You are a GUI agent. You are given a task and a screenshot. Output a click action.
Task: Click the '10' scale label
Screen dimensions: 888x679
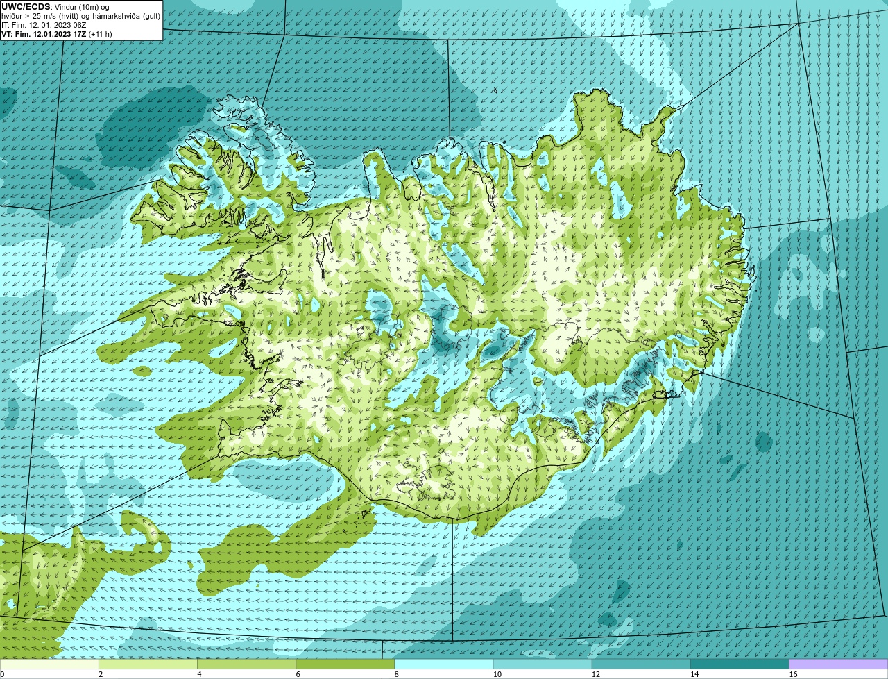click(x=497, y=674)
